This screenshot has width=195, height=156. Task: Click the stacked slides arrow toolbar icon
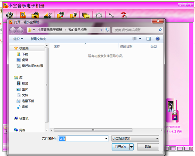[x=86, y=15]
